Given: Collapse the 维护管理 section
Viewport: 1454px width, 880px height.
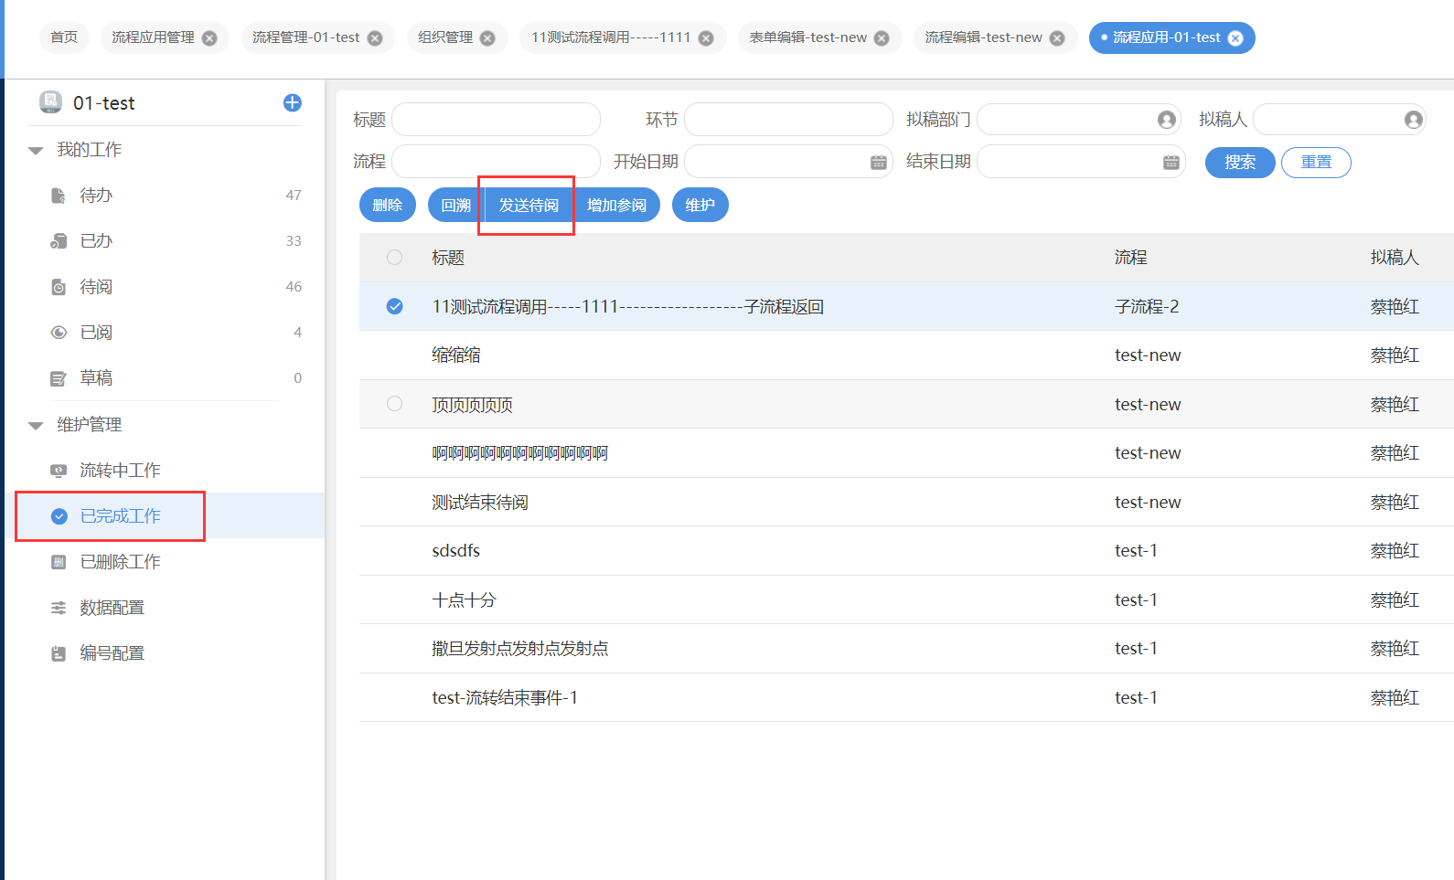Looking at the screenshot, I should click(x=36, y=426).
